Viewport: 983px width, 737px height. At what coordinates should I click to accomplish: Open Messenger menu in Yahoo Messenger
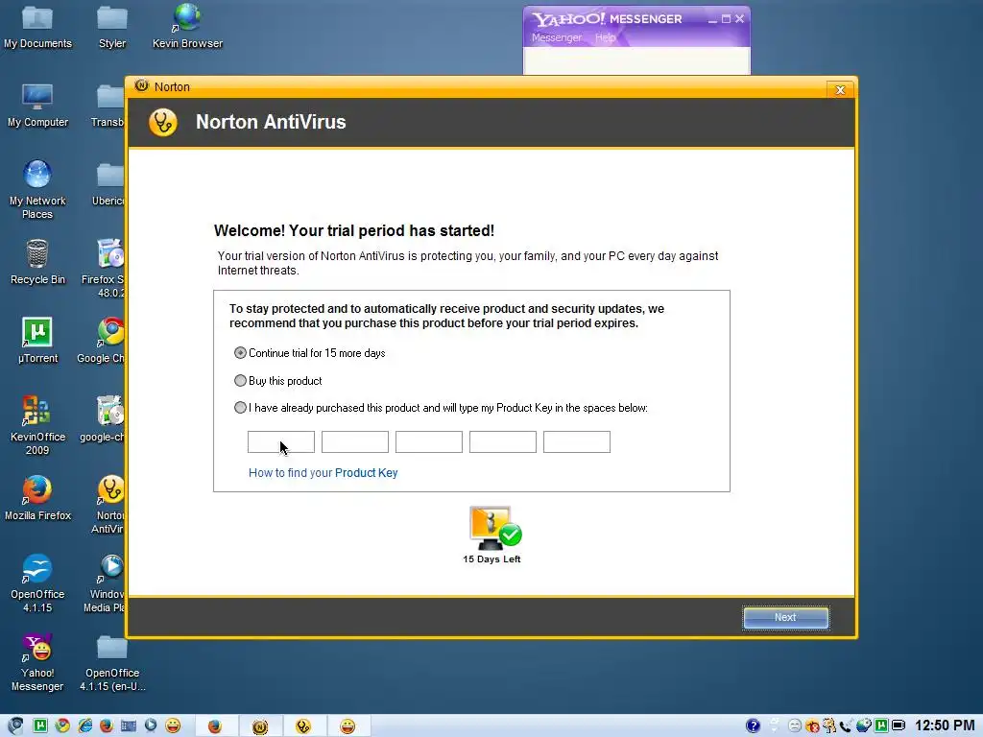point(557,37)
